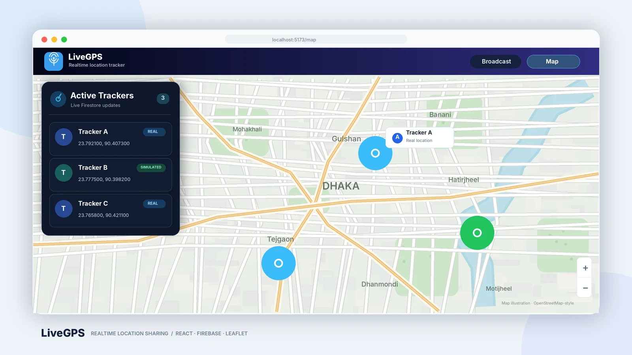Click the green map marker near Hatirjheel
Viewport: 632px width, 355px height.
[477, 233]
